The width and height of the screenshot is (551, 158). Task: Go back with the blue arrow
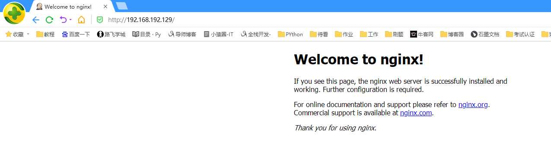pyautogui.click(x=36, y=20)
